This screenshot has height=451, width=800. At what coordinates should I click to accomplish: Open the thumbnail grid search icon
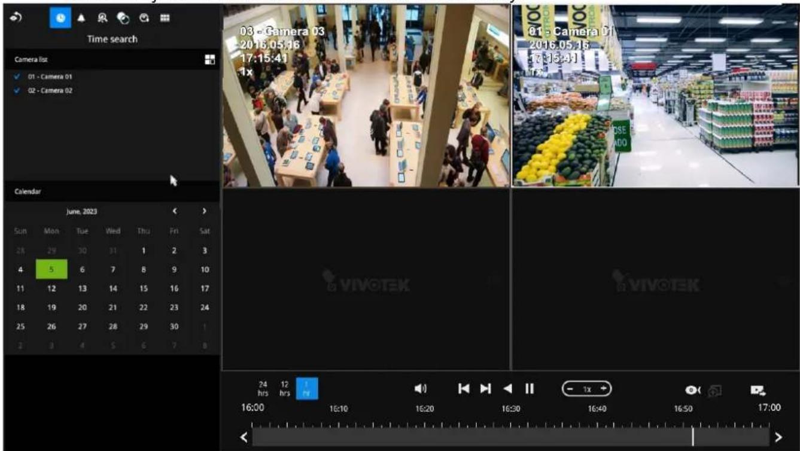(x=165, y=19)
